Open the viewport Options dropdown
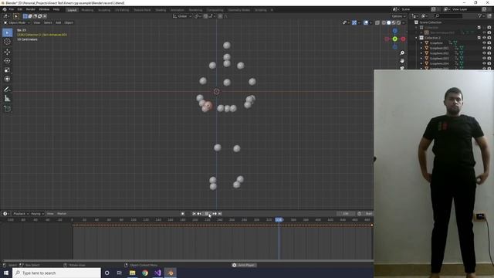The width and height of the screenshot is (494, 278). pos(398,16)
